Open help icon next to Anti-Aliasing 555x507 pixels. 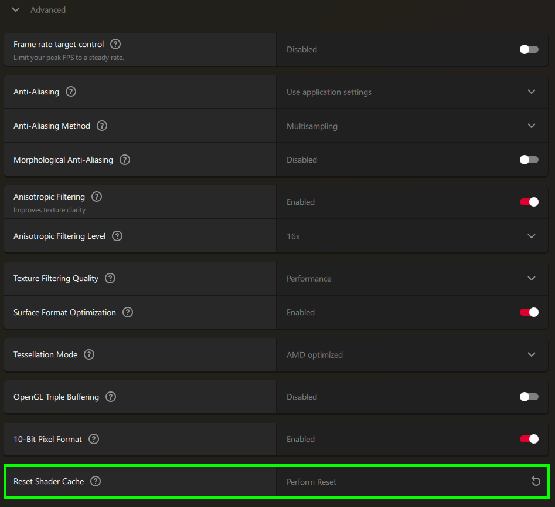coord(71,92)
